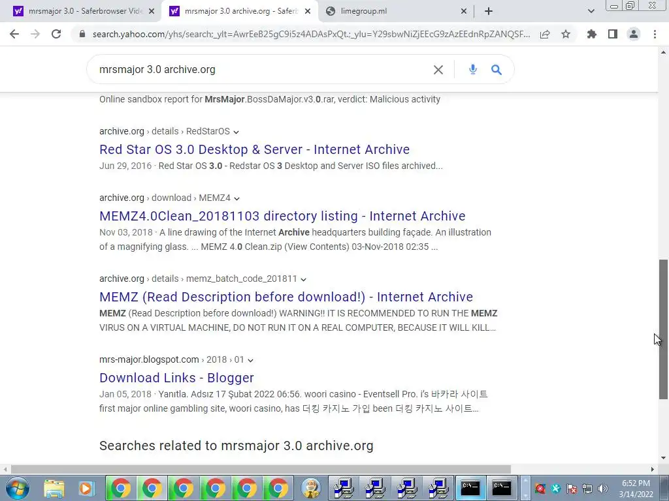Click the vertical scrollbar up arrow
669x501 pixels.
(663, 52)
